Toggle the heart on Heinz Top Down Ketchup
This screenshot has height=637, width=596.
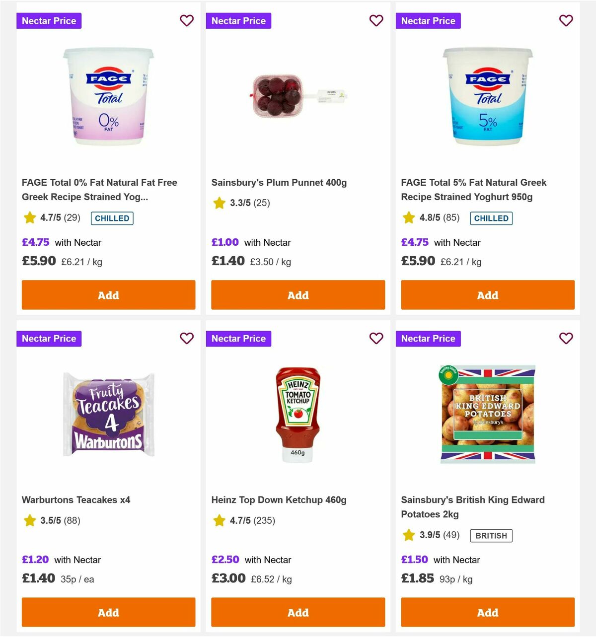click(x=376, y=338)
